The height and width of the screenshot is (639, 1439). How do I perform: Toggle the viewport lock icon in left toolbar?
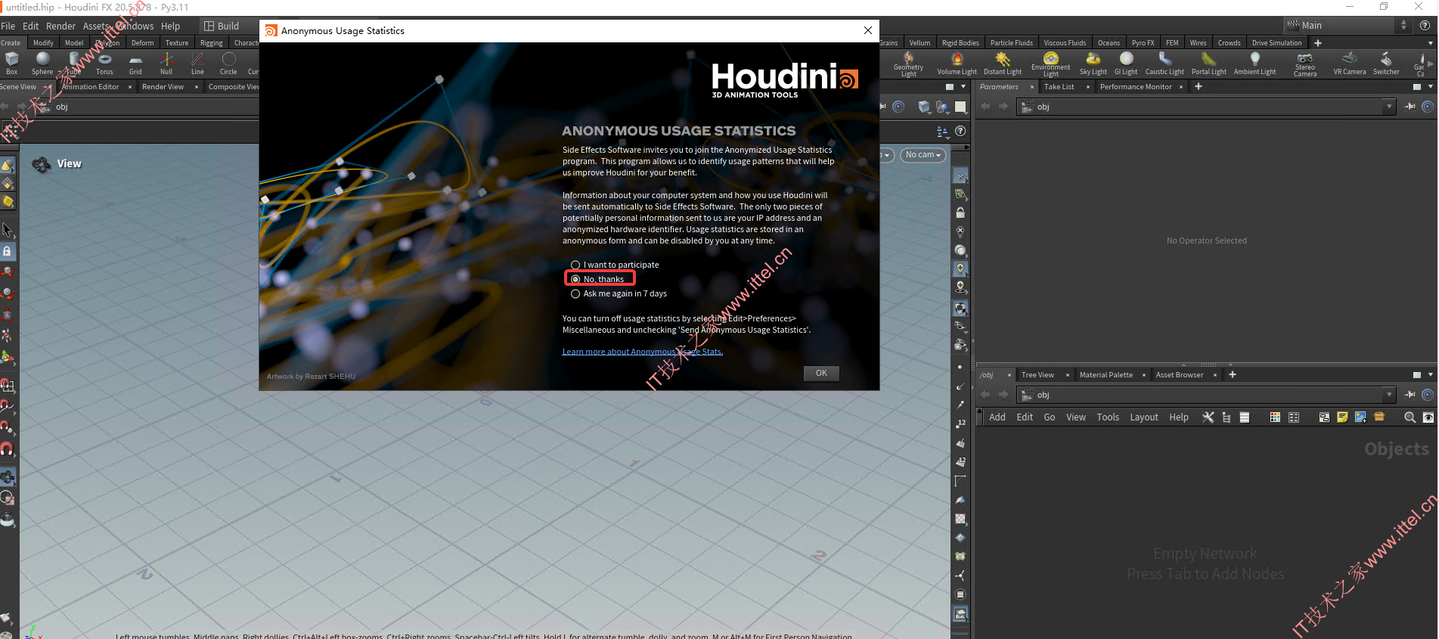point(7,251)
